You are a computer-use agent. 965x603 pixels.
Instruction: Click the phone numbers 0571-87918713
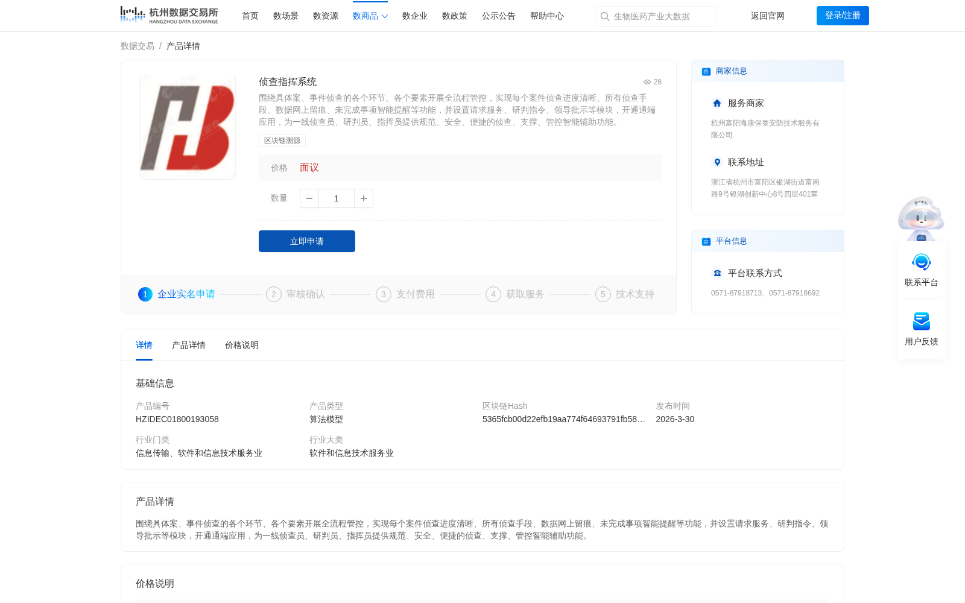[x=765, y=293]
